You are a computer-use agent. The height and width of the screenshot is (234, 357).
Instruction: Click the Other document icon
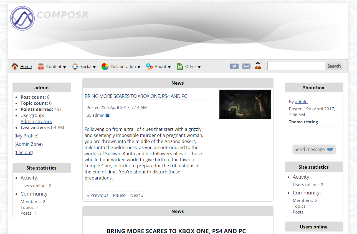[180, 66]
